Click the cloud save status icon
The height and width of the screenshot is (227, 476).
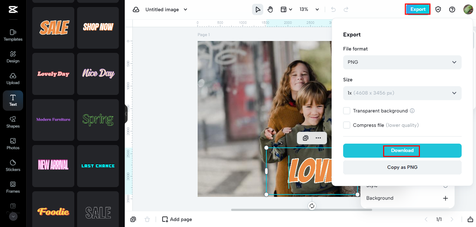[136, 9]
